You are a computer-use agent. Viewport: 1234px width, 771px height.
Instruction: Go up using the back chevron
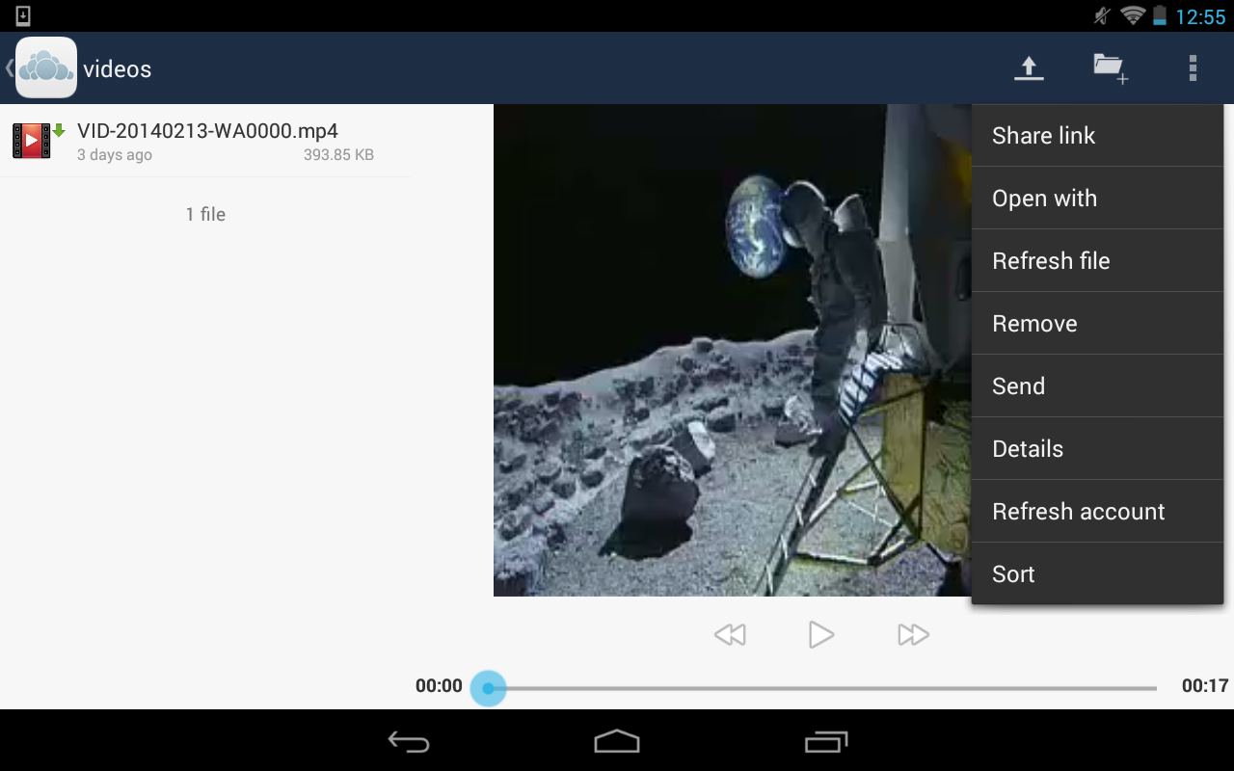tap(9, 67)
